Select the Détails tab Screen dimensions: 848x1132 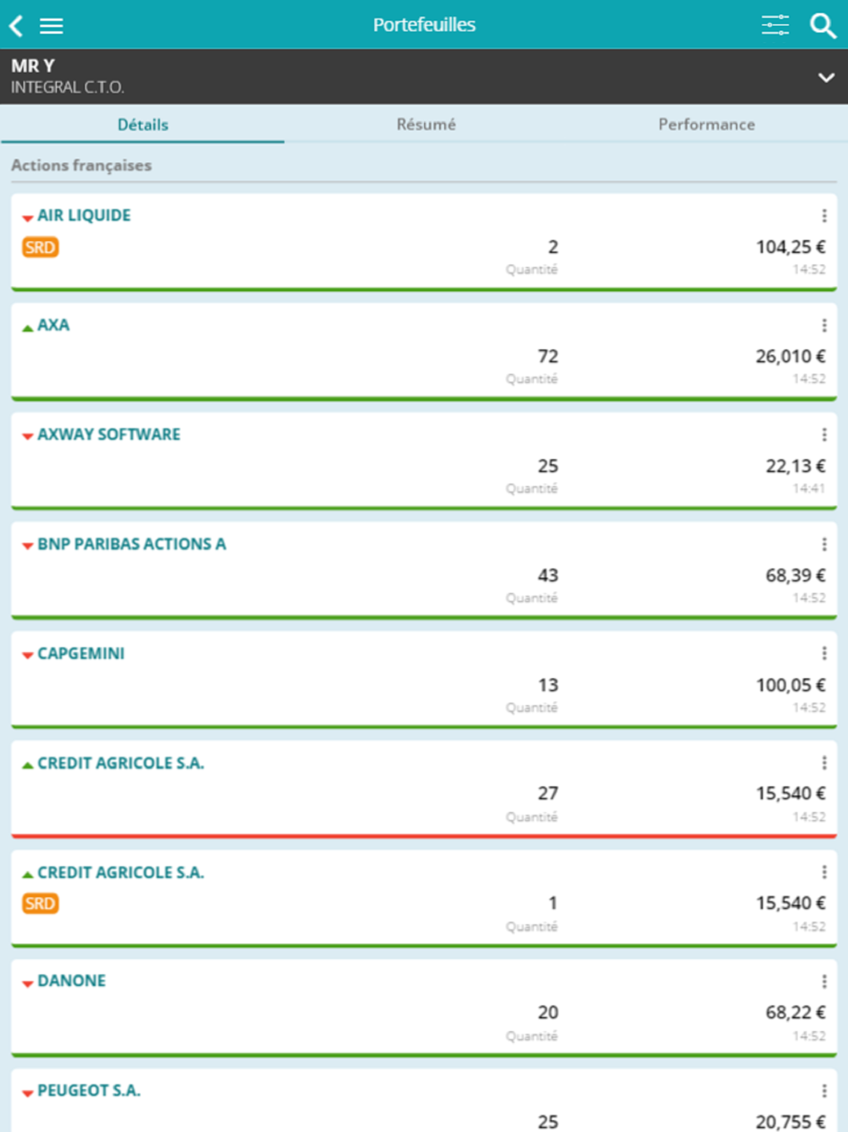[142, 125]
